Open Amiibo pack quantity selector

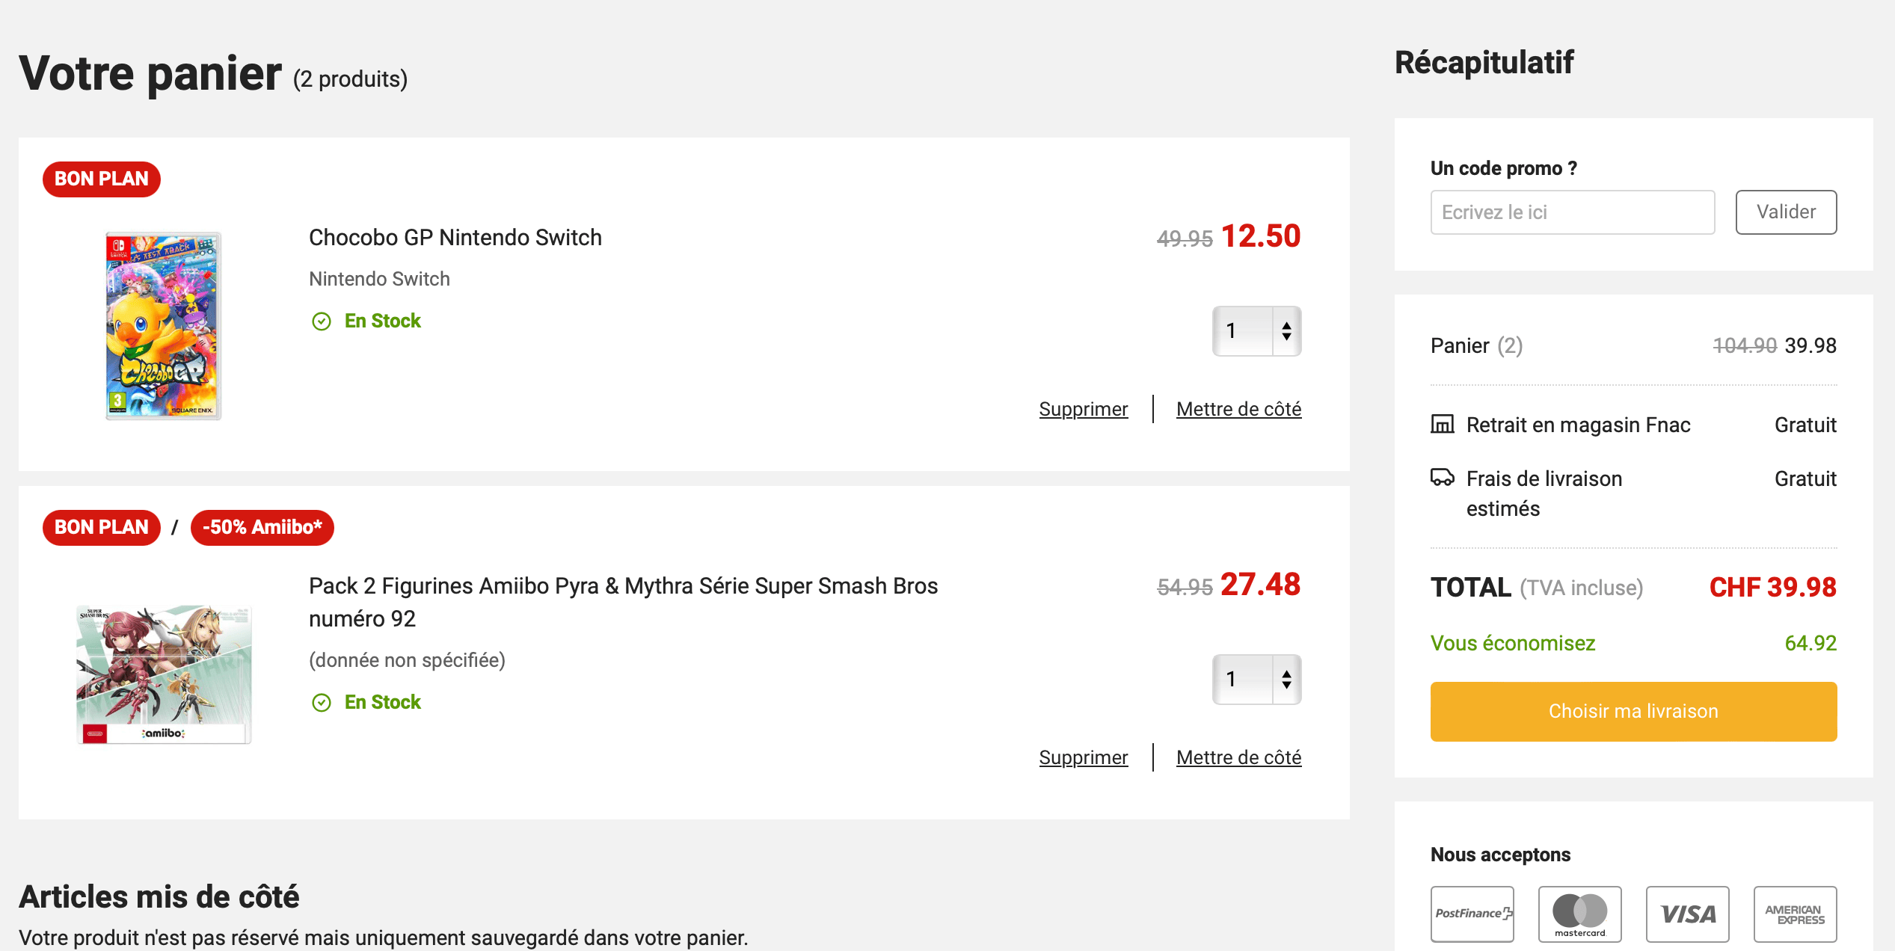pos(1256,680)
